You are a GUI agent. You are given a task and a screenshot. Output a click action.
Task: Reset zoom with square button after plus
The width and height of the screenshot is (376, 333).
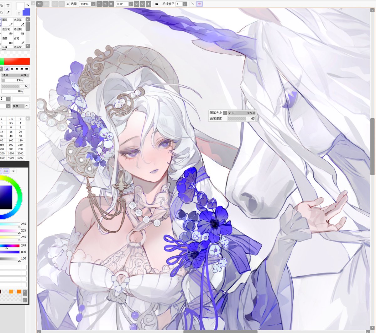[111, 4]
